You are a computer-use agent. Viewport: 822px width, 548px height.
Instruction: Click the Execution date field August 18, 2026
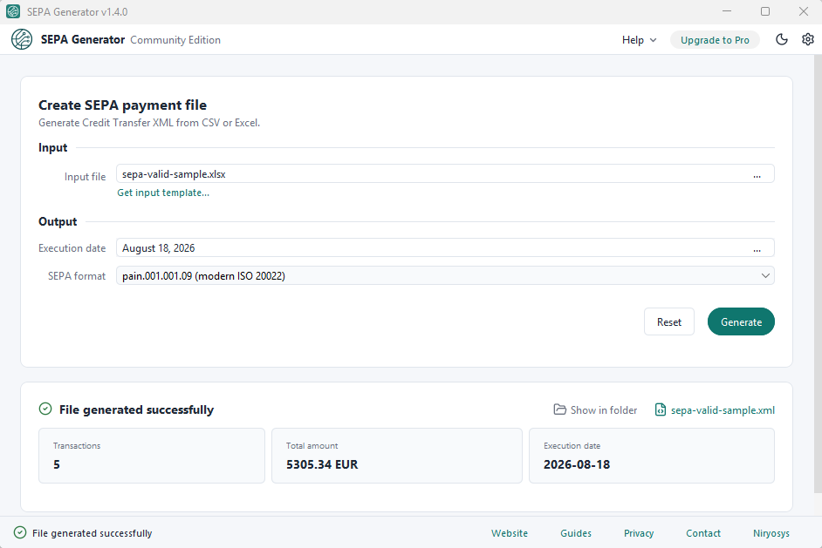pos(445,247)
